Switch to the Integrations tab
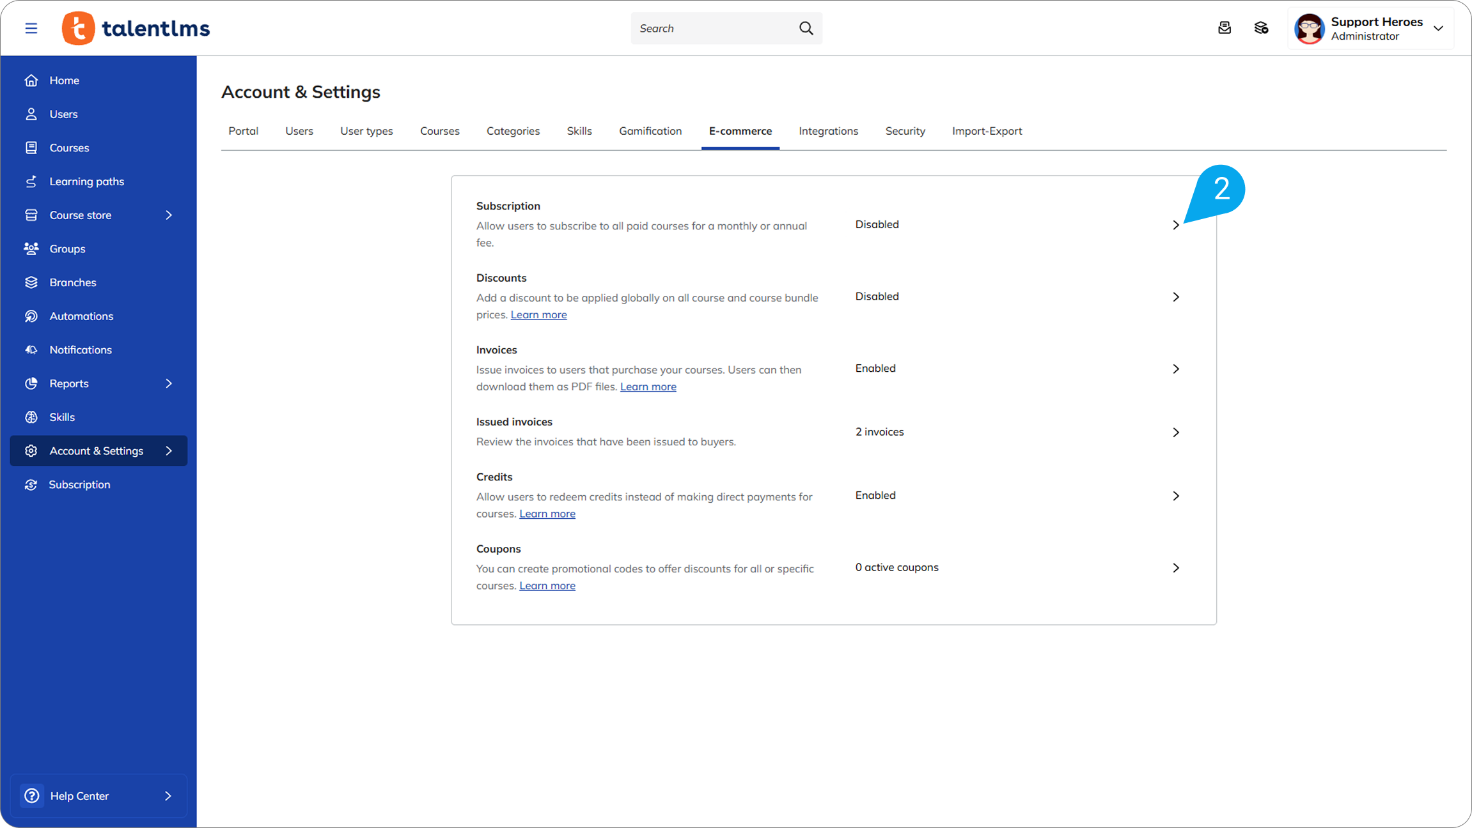Screen dimensions: 1472x828 click(828, 131)
